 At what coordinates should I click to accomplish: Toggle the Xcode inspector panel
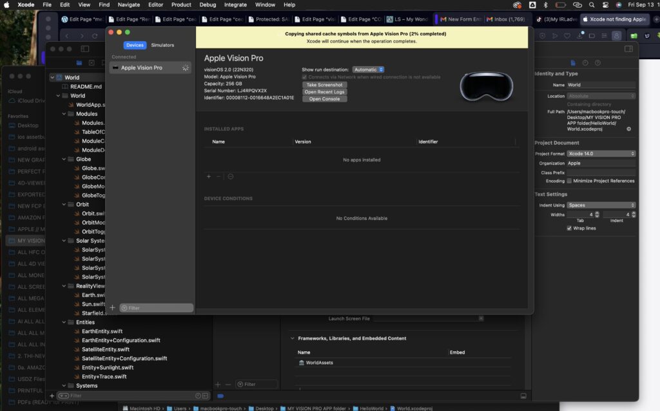click(x=629, y=49)
